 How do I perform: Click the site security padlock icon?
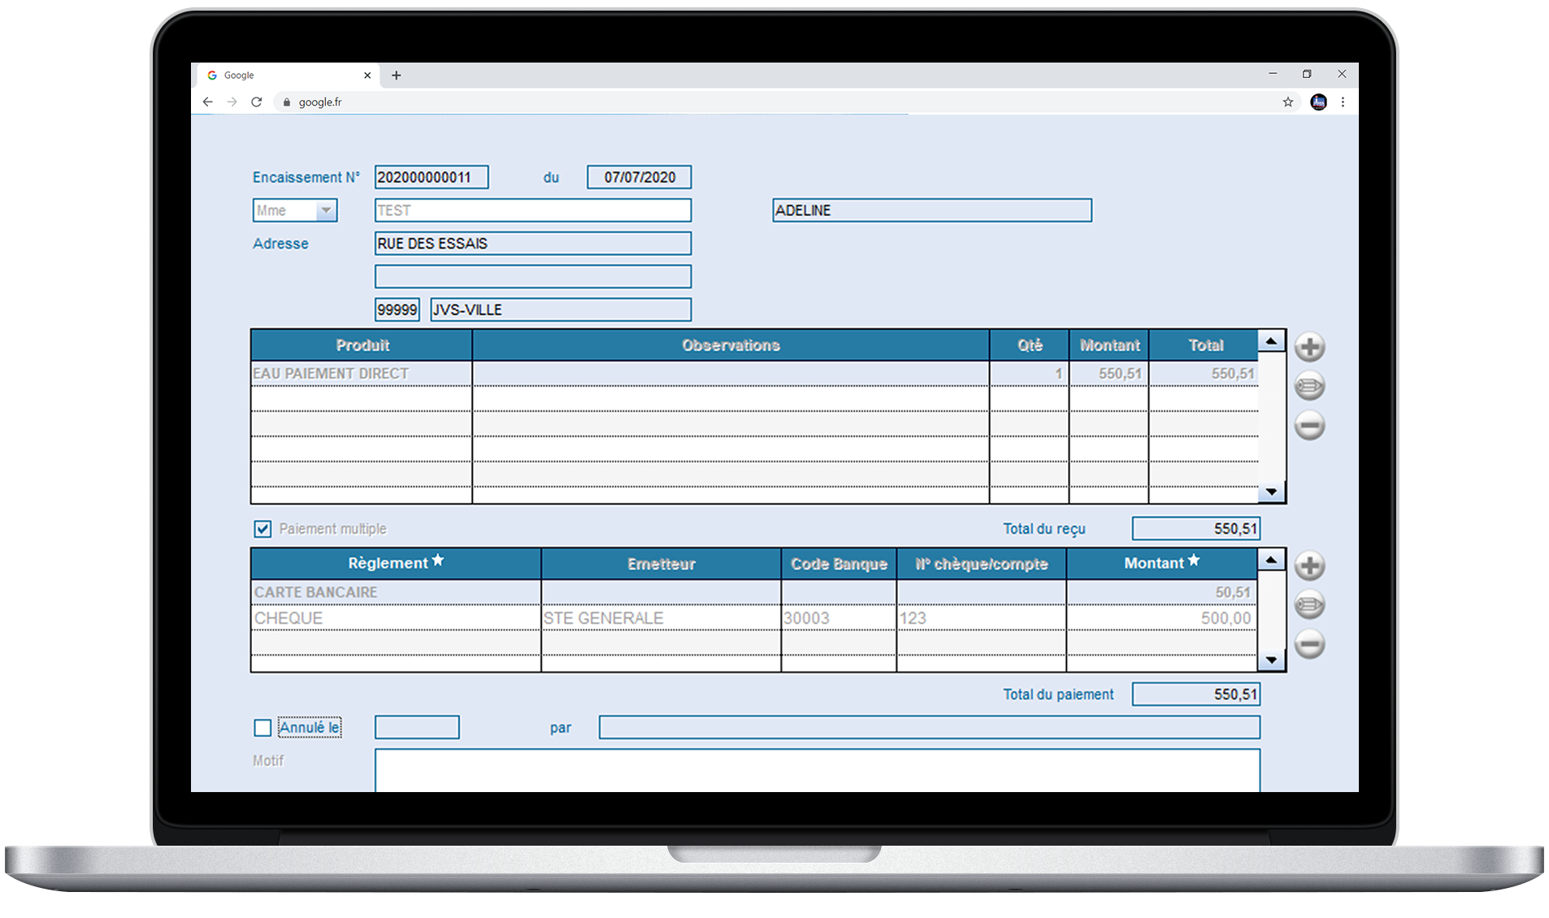[286, 102]
